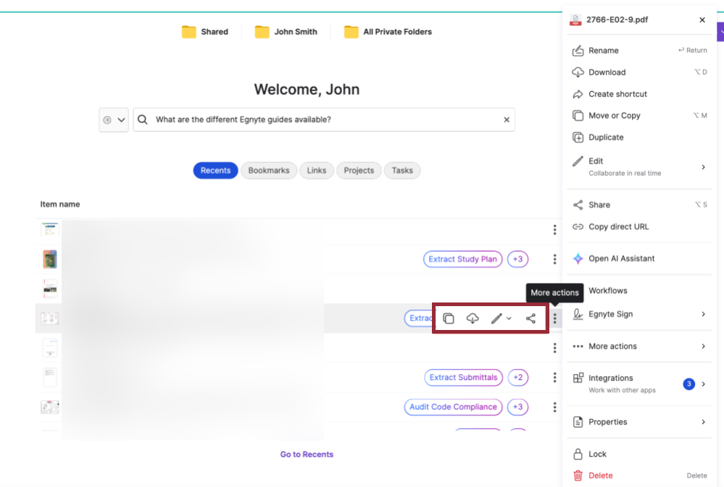
Task: Click the 2766-E02-9.pdf file title
Action: tap(617, 20)
